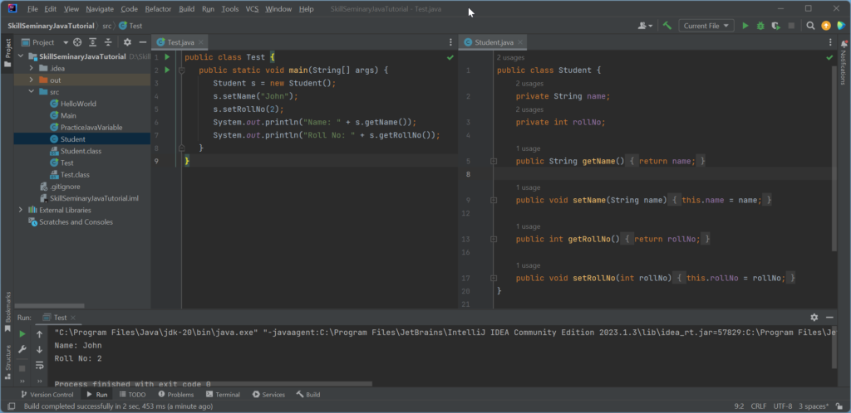Click CRLF line separator in status bar
Image resolution: width=851 pixels, height=413 pixels.
(x=758, y=406)
